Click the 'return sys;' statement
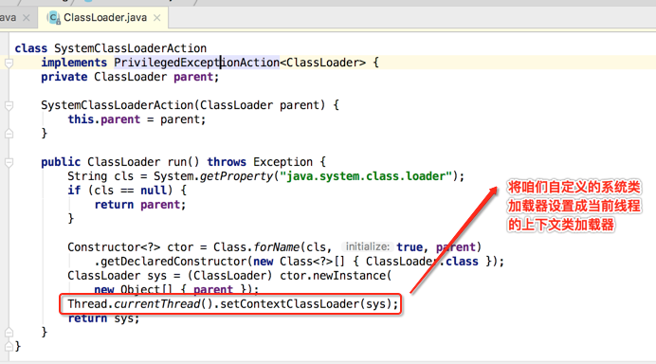The width and height of the screenshot is (656, 364). tap(103, 318)
